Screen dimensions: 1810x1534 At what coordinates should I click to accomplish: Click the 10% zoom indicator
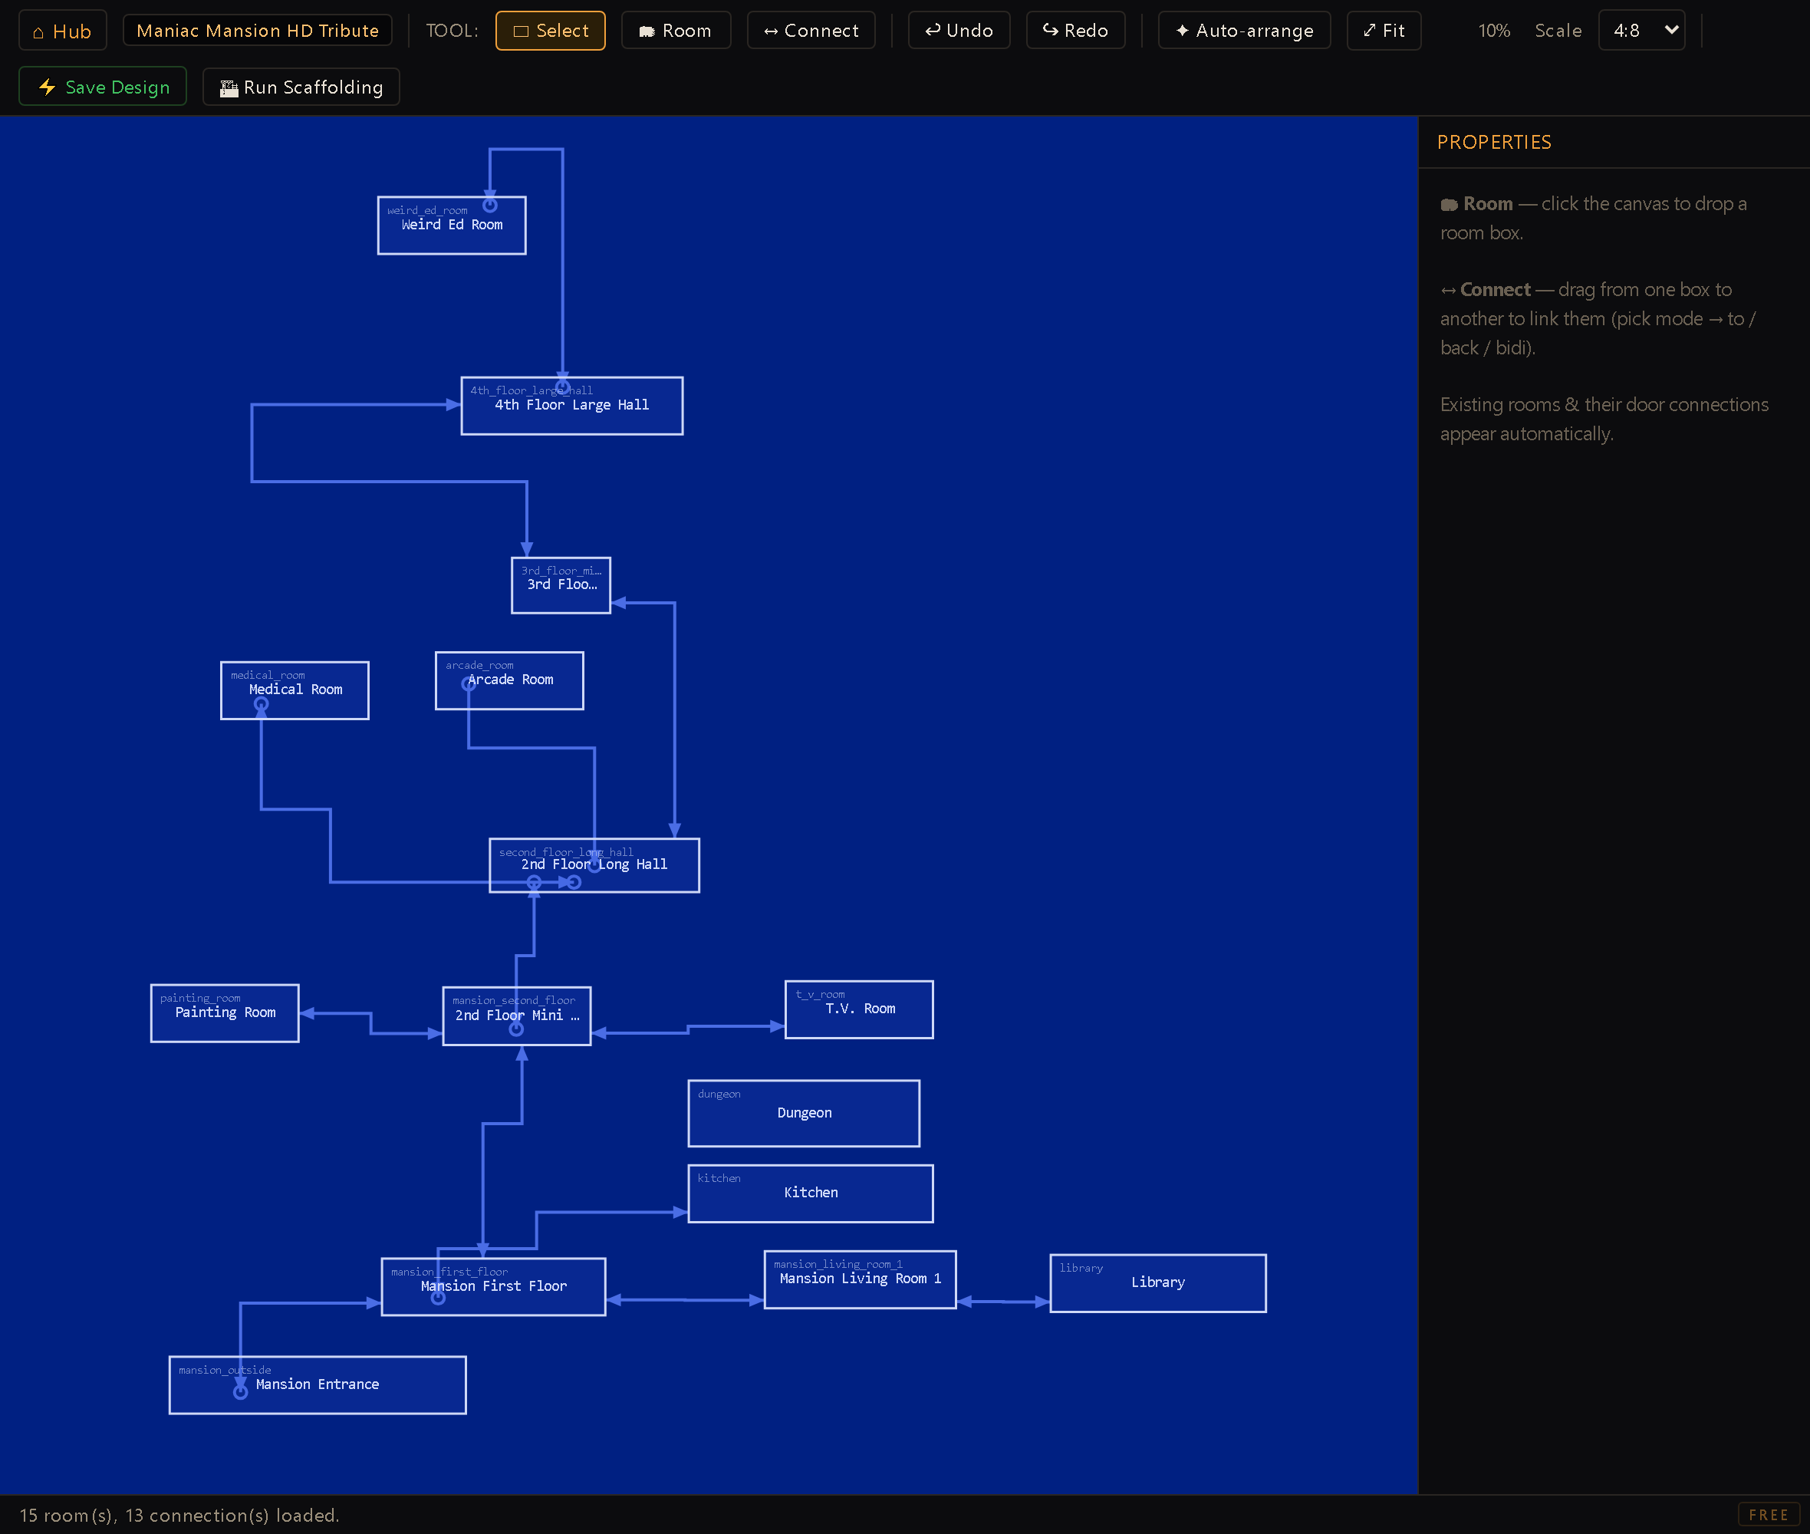(x=1493, y=31)
